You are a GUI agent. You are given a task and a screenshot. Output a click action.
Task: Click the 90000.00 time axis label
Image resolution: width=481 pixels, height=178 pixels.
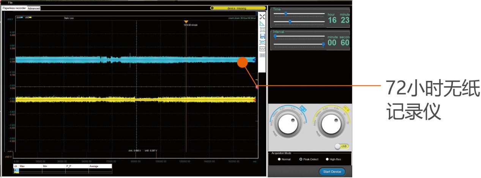coord(136,162)
